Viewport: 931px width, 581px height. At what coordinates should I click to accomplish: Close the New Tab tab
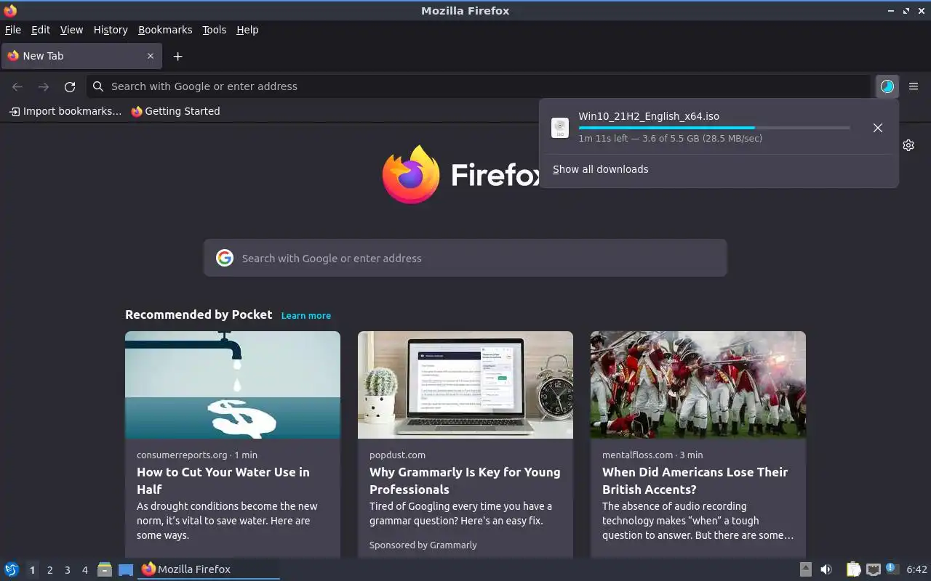pos(151,56)
